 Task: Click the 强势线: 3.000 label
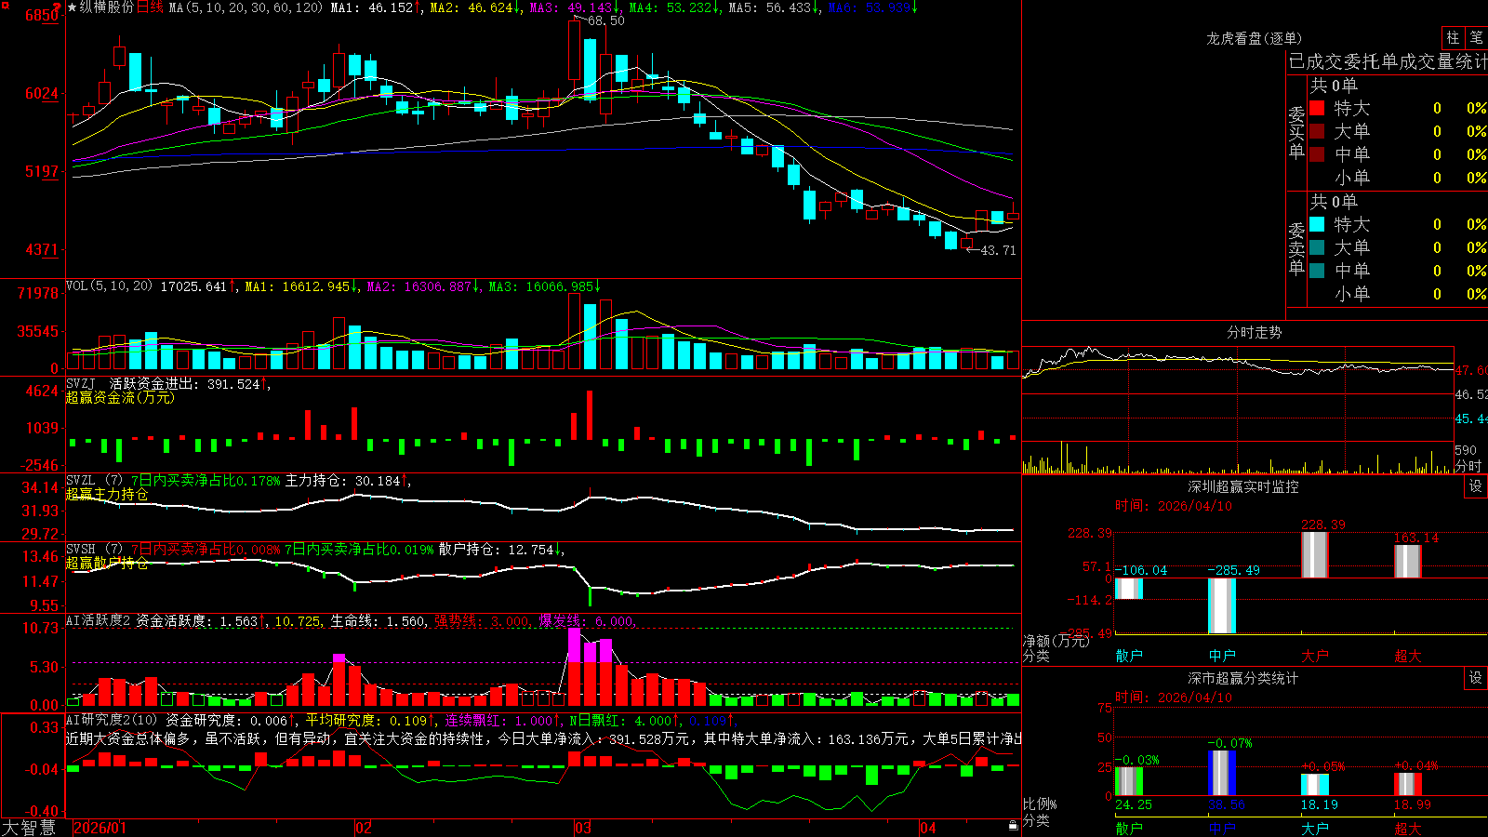pyautogui.click(x=482, y=620)
